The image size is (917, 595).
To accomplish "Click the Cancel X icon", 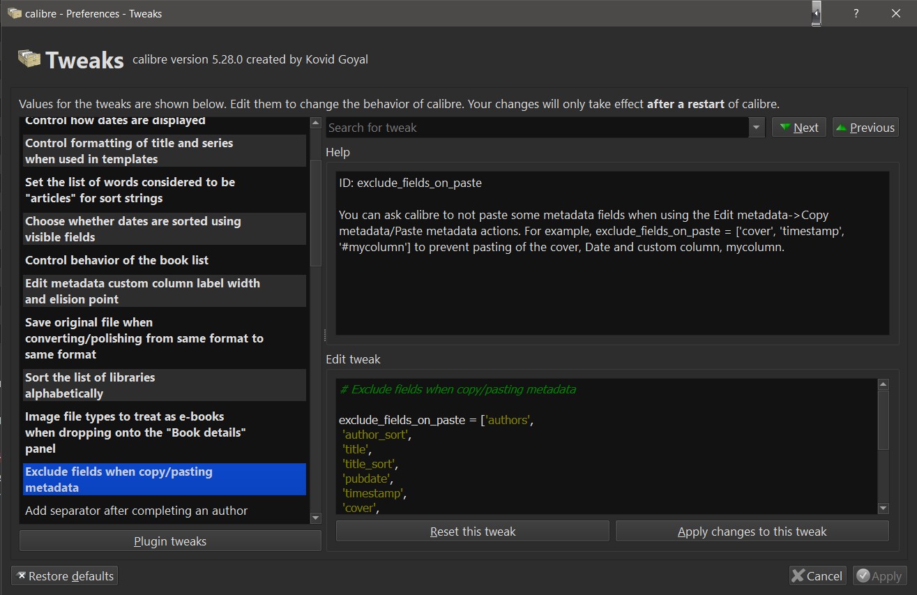I will (x=798, y=576).
